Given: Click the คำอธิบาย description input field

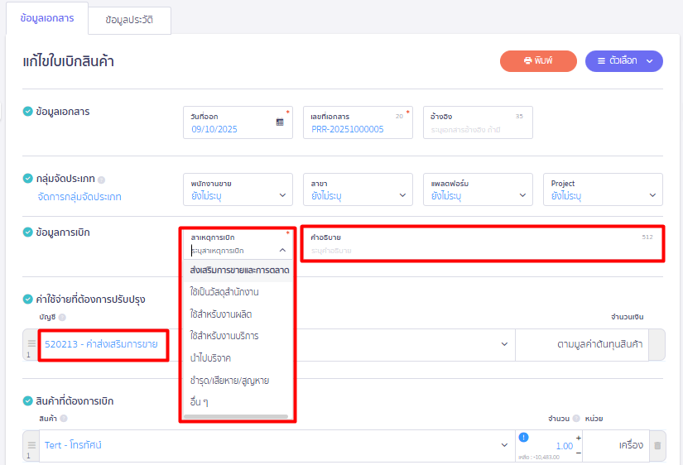Looking at the screenshot, I should coord(481,249).
